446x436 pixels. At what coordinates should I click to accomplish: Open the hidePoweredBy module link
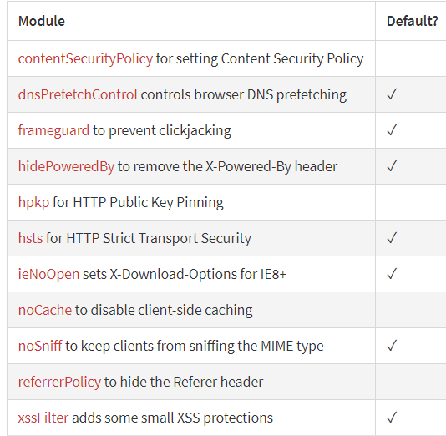[66, 166]
